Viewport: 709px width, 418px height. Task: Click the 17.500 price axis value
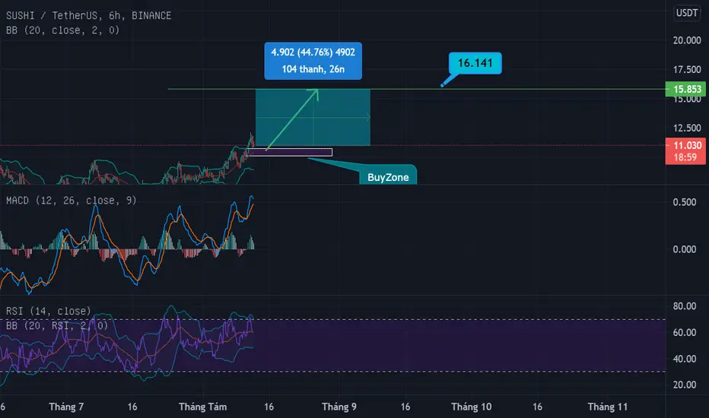point(687,70)
